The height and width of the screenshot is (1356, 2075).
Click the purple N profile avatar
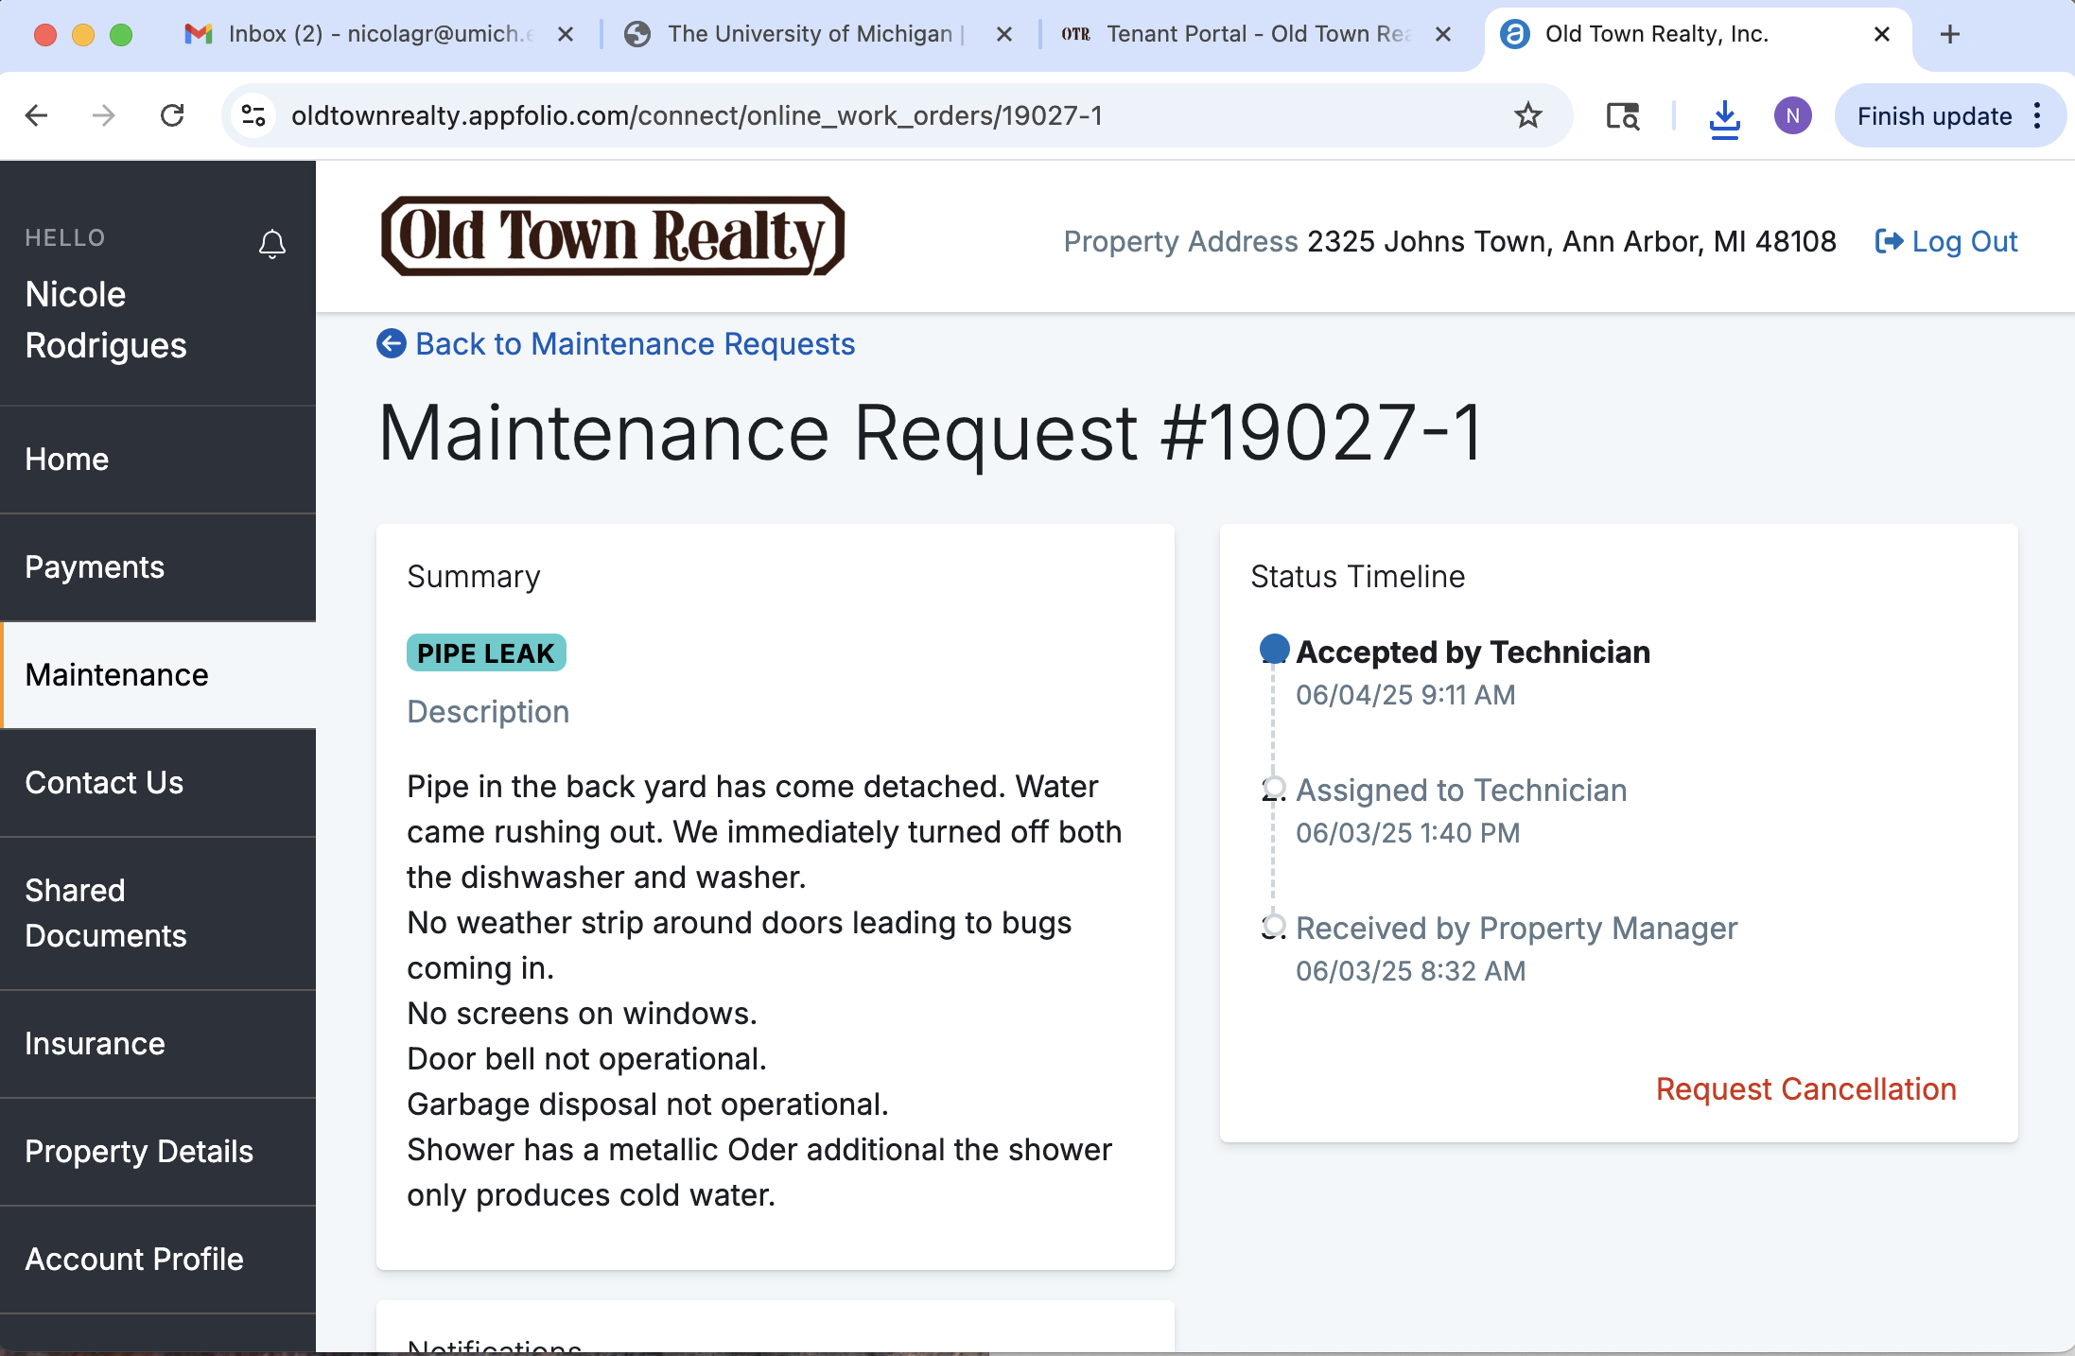[x=1792, y=115]
